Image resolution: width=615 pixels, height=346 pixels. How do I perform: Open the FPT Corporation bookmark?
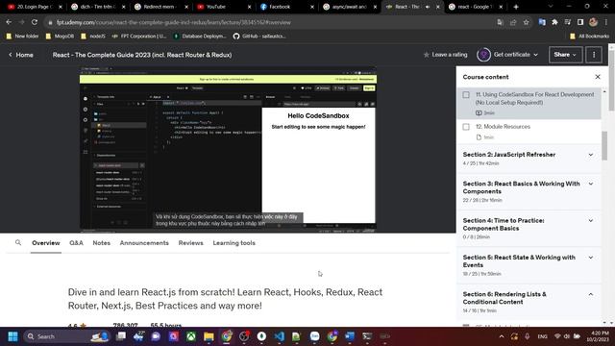(138, 37)
